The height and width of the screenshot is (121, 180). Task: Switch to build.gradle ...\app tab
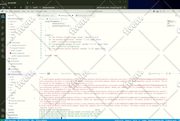tap(47, 16)
